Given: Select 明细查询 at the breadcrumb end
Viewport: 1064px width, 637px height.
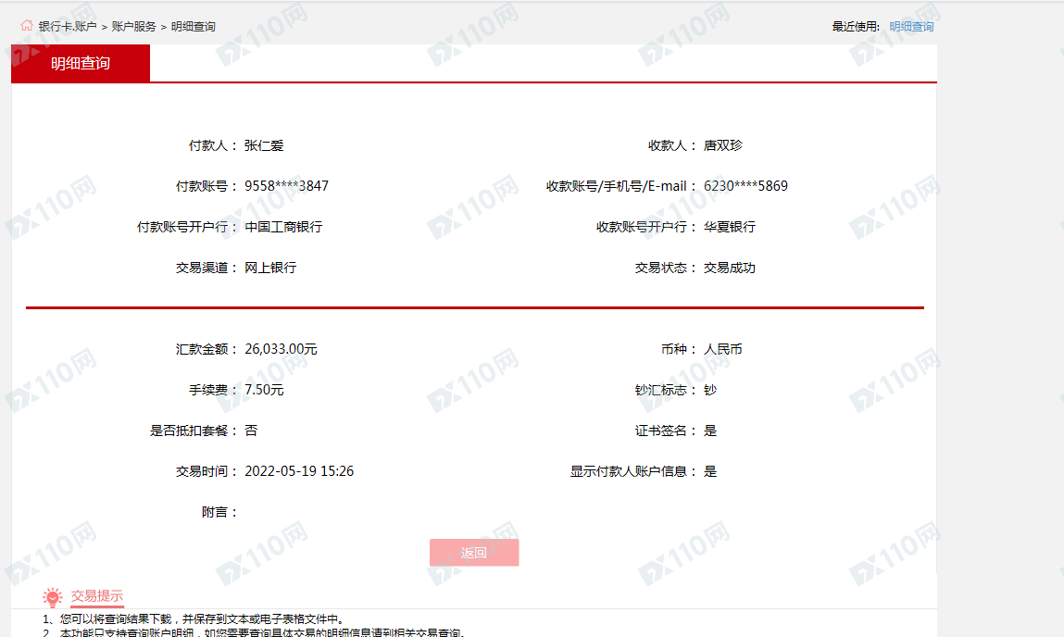Looking at the screenshot, I should click(194, 27).
